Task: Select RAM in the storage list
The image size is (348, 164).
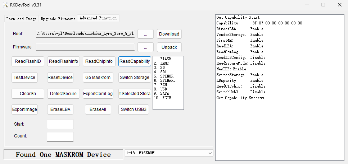Action: coord(160,85)
